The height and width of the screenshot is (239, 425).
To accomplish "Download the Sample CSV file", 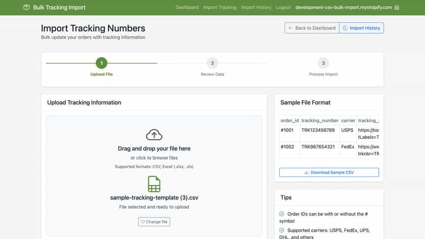I will tap(329, 172).
